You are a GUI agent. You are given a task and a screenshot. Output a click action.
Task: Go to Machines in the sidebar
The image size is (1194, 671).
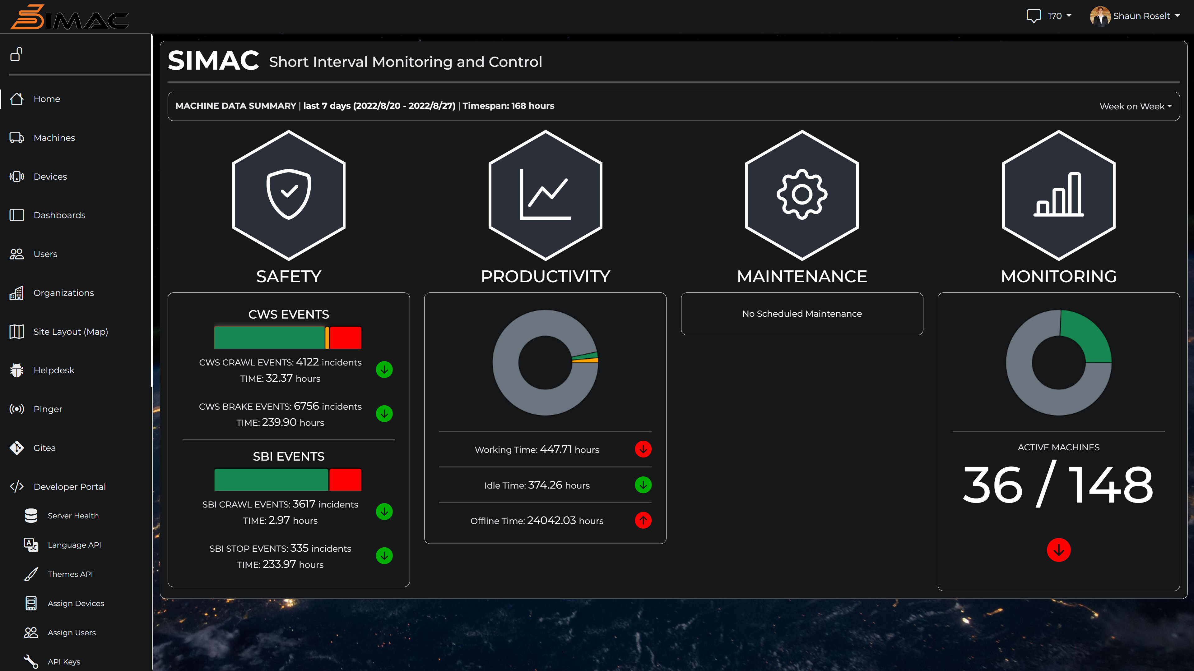pyautogui.click(x=54, y=138)
